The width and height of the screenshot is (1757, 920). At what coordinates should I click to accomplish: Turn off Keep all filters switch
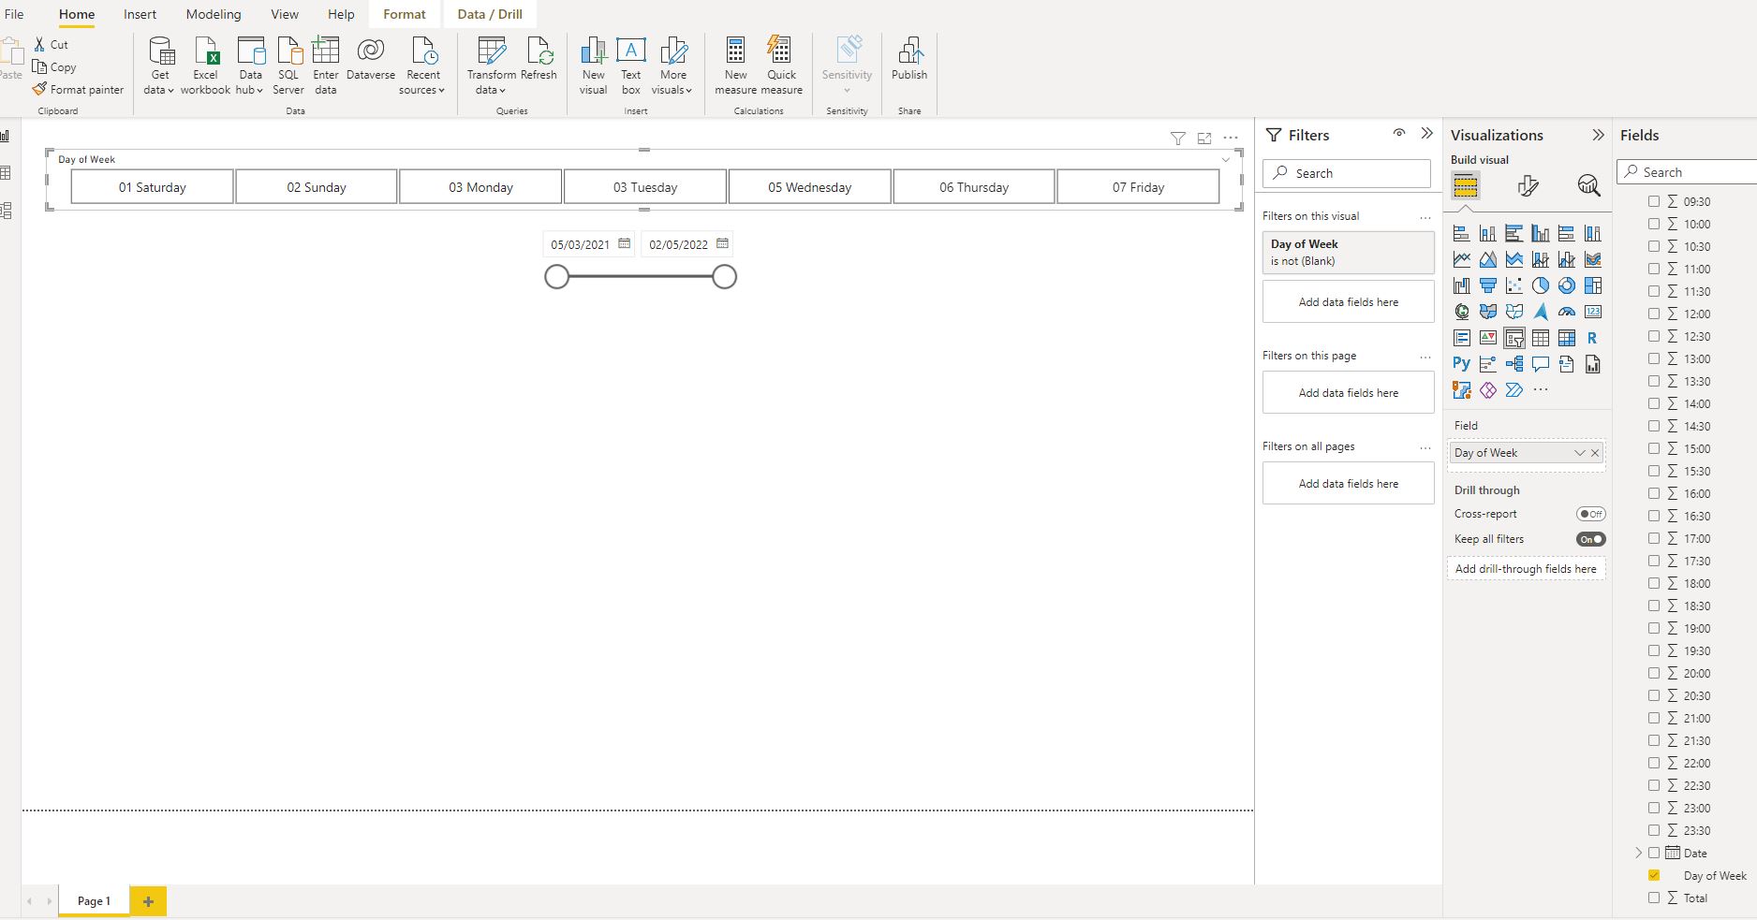coord(1590,539)
